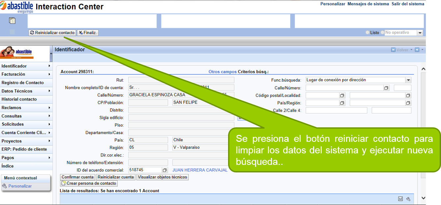Open value help for search Código postal
This screenshot has width=441, height=205.
click(x=342, y=95)
